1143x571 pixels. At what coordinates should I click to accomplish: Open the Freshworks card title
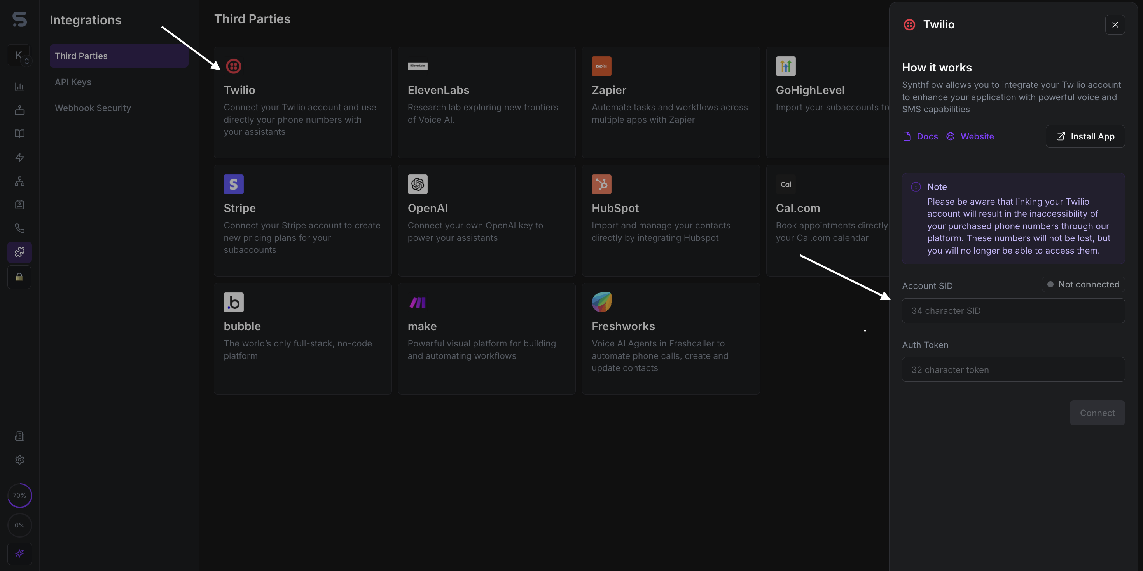click(623, 326)
